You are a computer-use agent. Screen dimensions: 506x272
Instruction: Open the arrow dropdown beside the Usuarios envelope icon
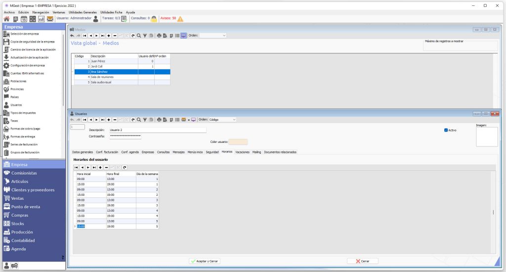point(189,120)
